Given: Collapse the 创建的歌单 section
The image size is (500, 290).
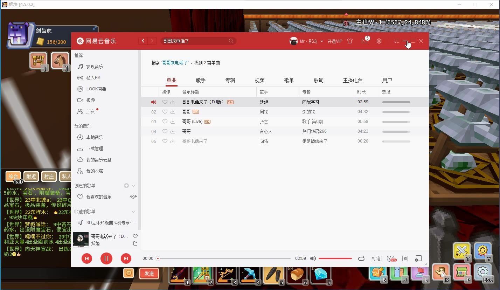Looking at the screenshot, I should (133, 186).
